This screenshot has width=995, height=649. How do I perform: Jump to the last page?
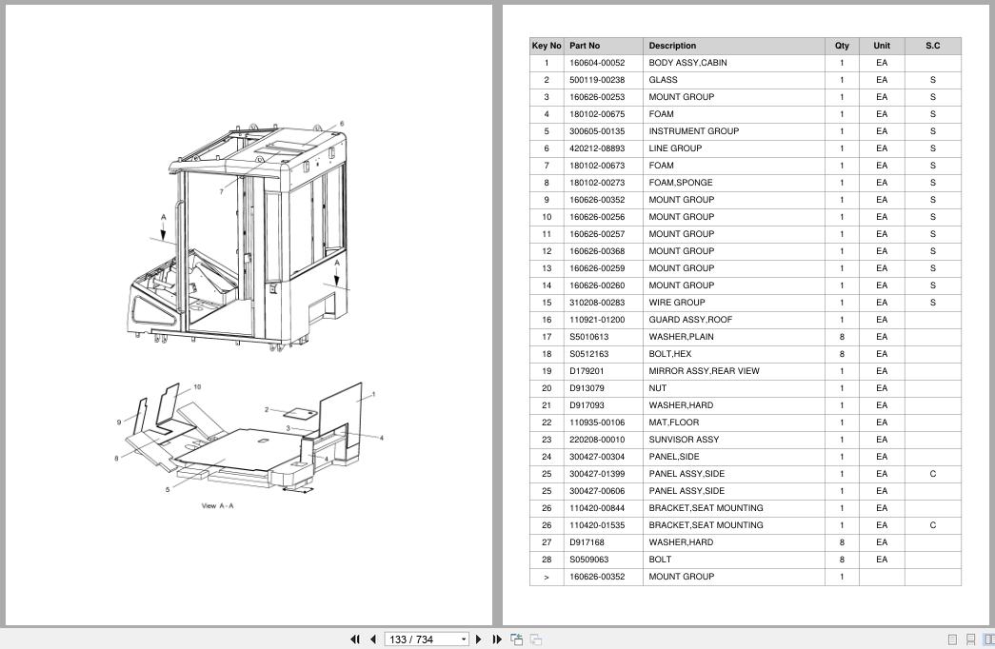(x=497, y=639)
